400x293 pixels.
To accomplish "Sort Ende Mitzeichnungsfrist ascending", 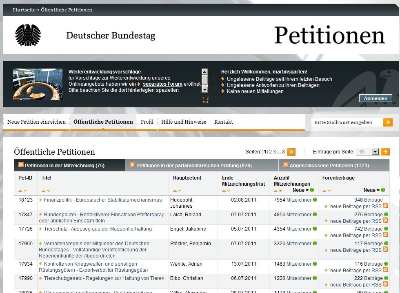I will [224, 191].
